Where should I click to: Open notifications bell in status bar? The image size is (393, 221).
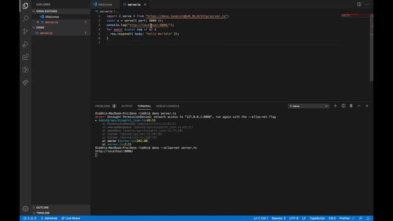(x=368, y=219)
